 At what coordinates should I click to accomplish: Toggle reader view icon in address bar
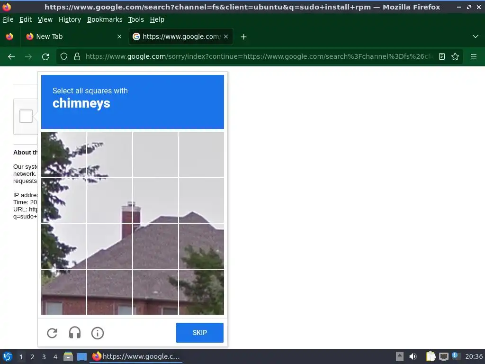(x=442, y=57)
